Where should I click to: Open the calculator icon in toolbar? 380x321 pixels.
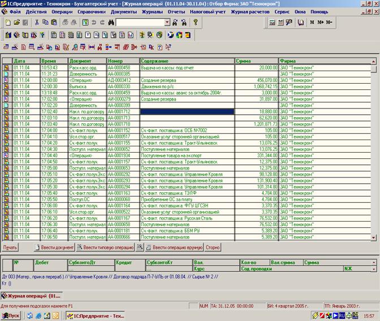point(272,22)
